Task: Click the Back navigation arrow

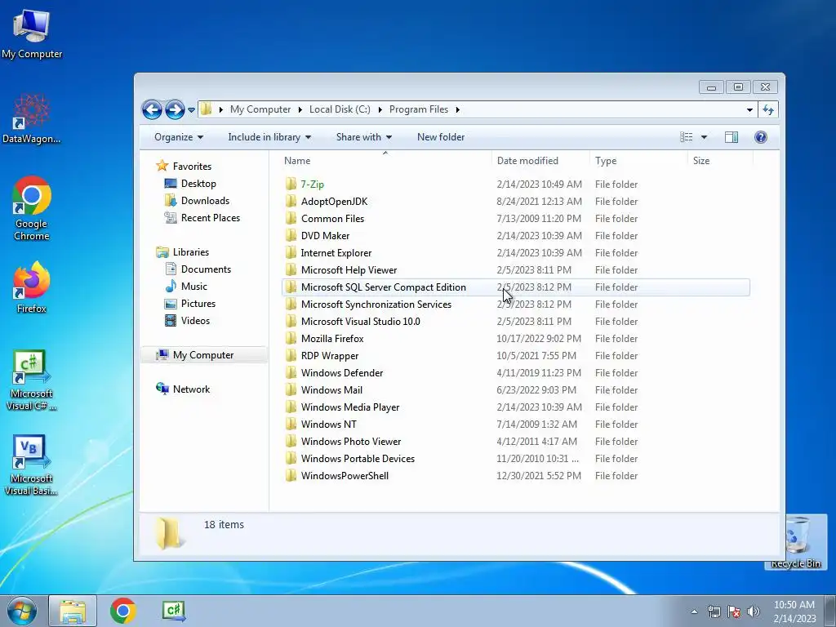Action: 152,110
